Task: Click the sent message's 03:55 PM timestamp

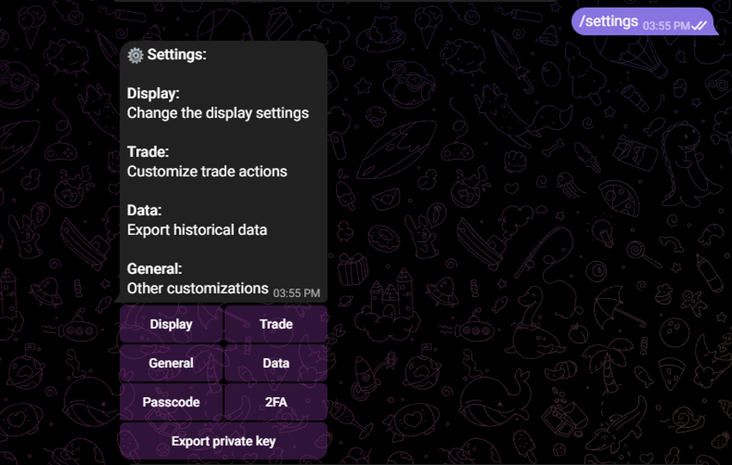Action: (666, 26)
